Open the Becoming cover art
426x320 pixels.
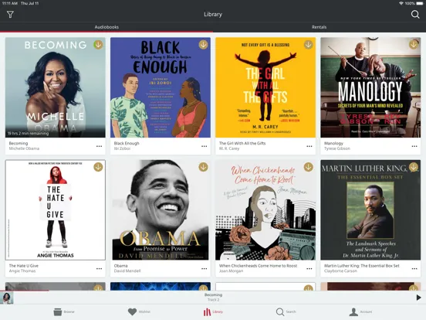click(x=55, y=87)
